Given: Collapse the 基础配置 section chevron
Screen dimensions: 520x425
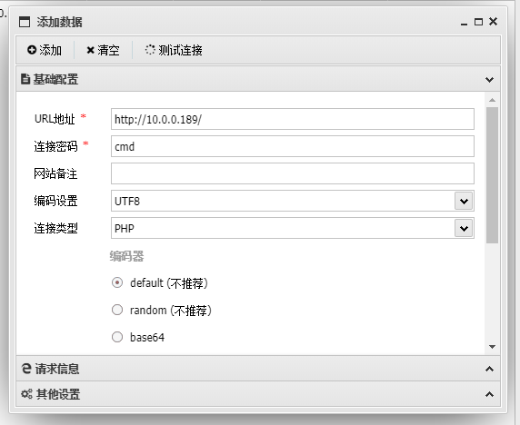Looking at the screenshot, I should tap(489, 80).
